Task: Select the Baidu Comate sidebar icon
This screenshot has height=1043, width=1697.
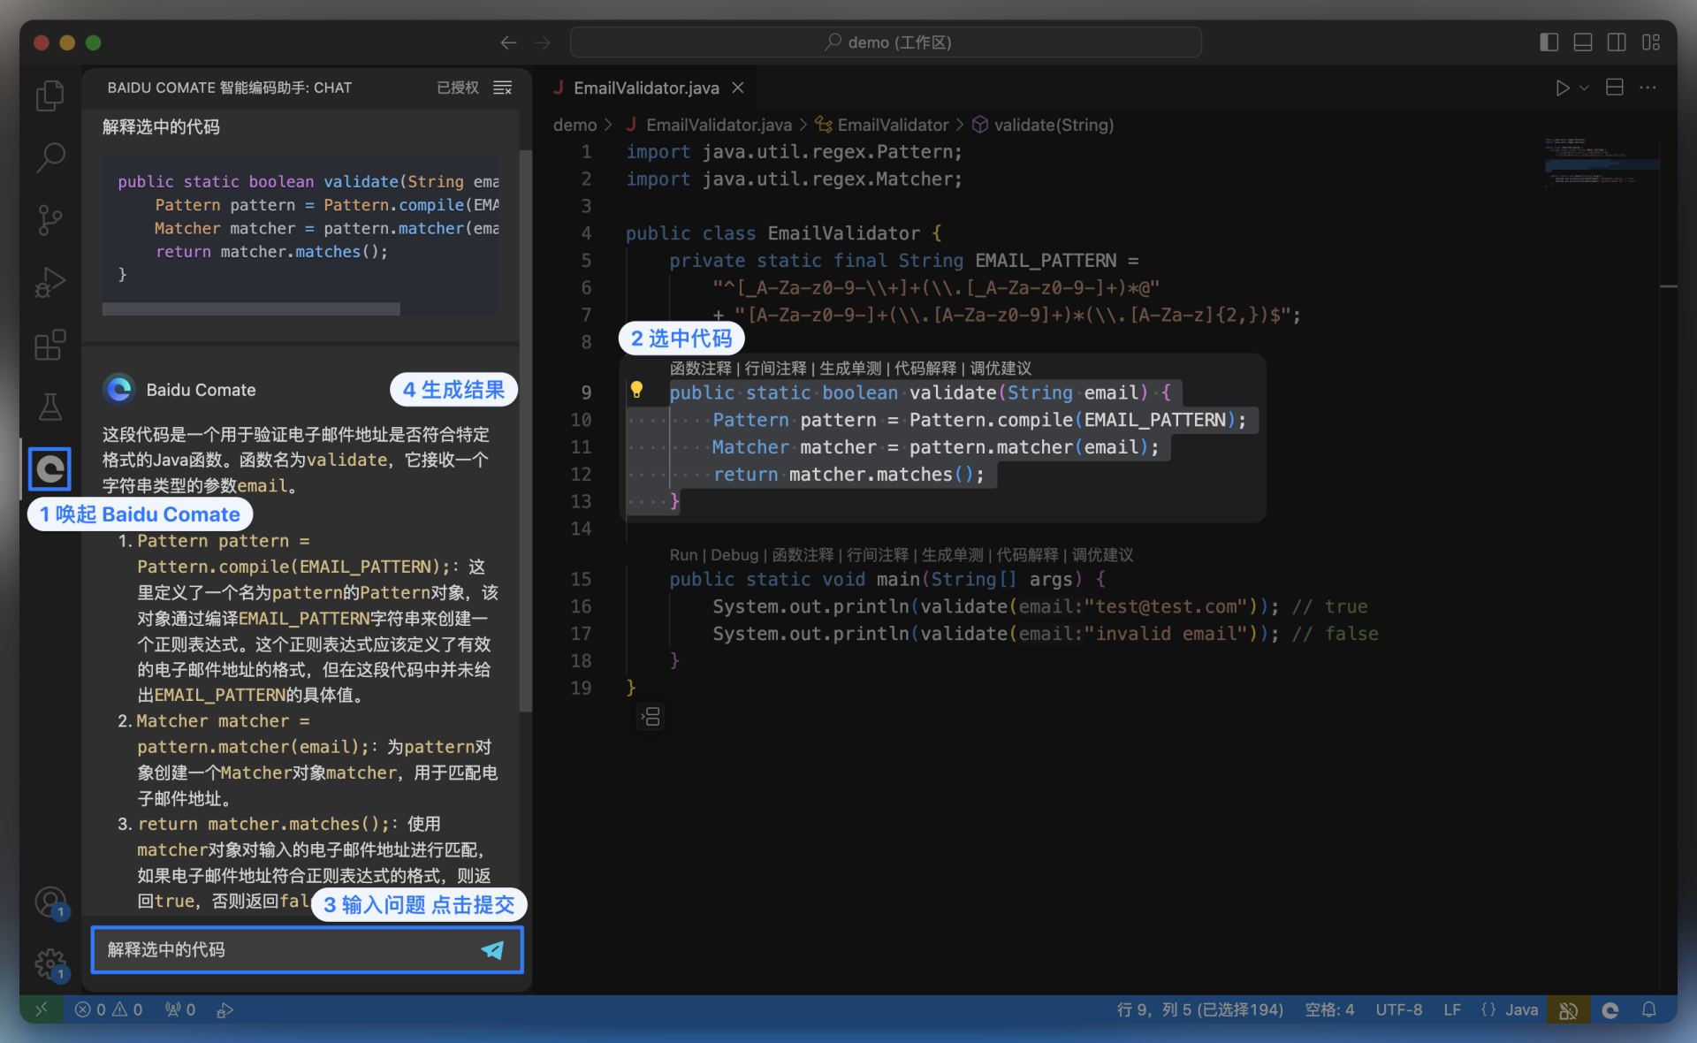Action: (50, 468)
